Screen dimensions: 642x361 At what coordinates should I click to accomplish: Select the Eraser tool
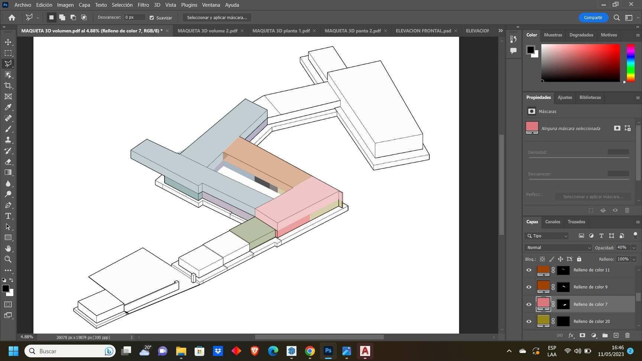click(8, 162)
